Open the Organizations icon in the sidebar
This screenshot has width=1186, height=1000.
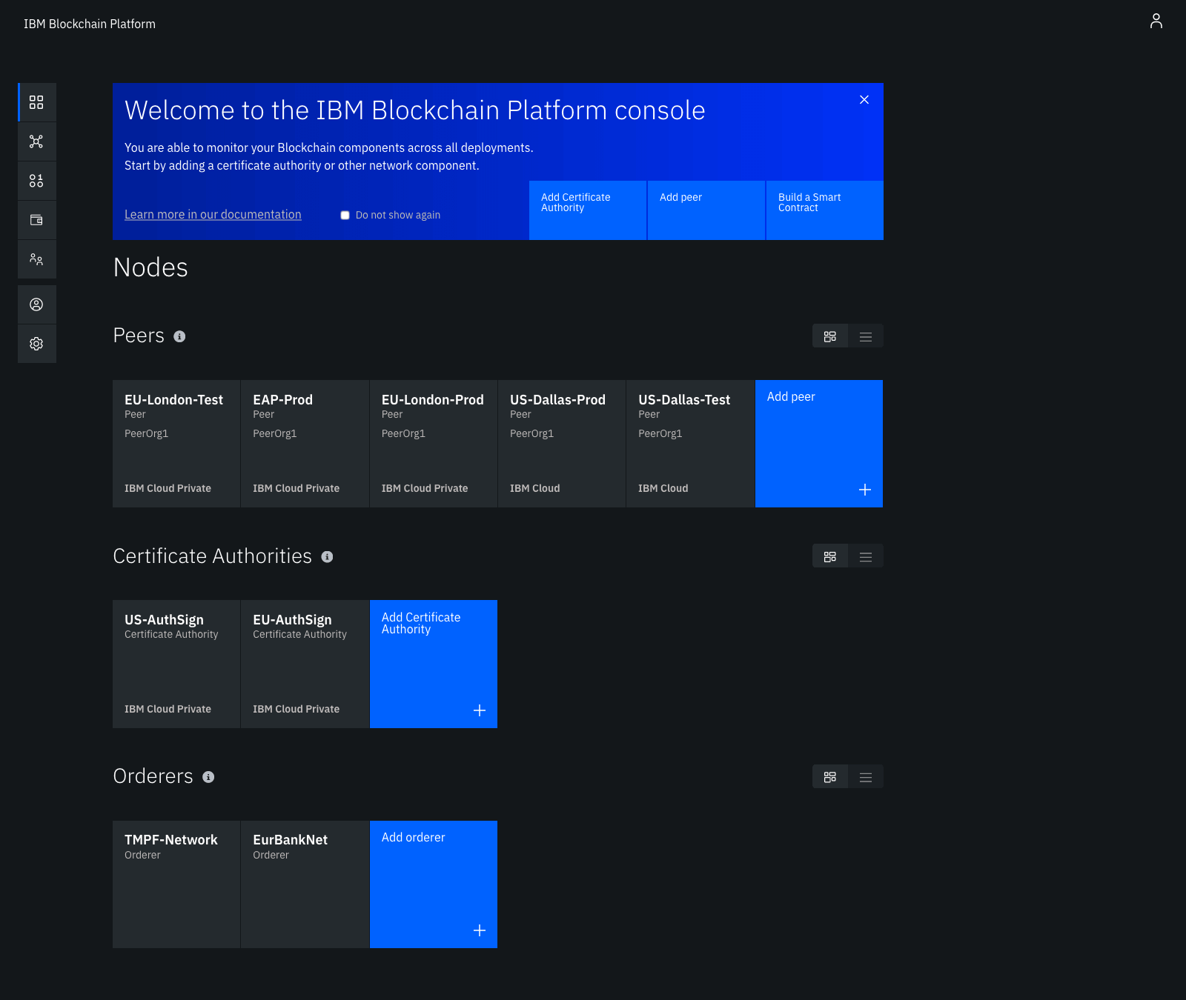36,259
